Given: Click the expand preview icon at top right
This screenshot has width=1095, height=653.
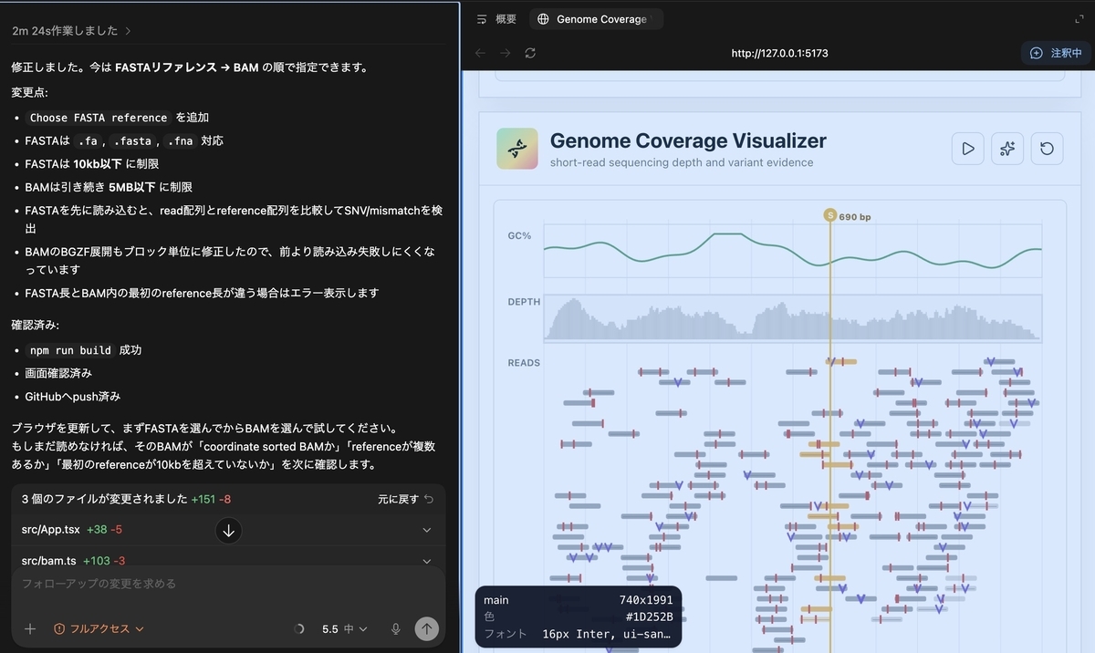Looking at the screenshot, I should tap(1079, 19).
